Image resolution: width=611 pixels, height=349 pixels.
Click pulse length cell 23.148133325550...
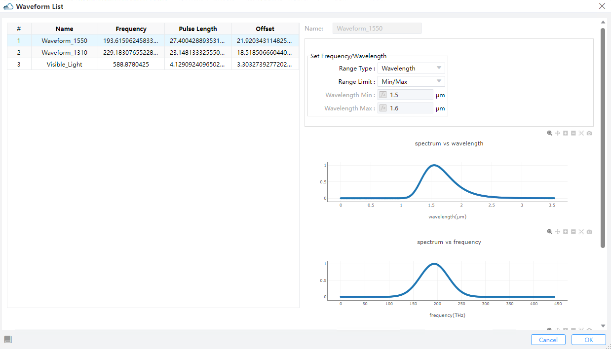coord(198,52)
